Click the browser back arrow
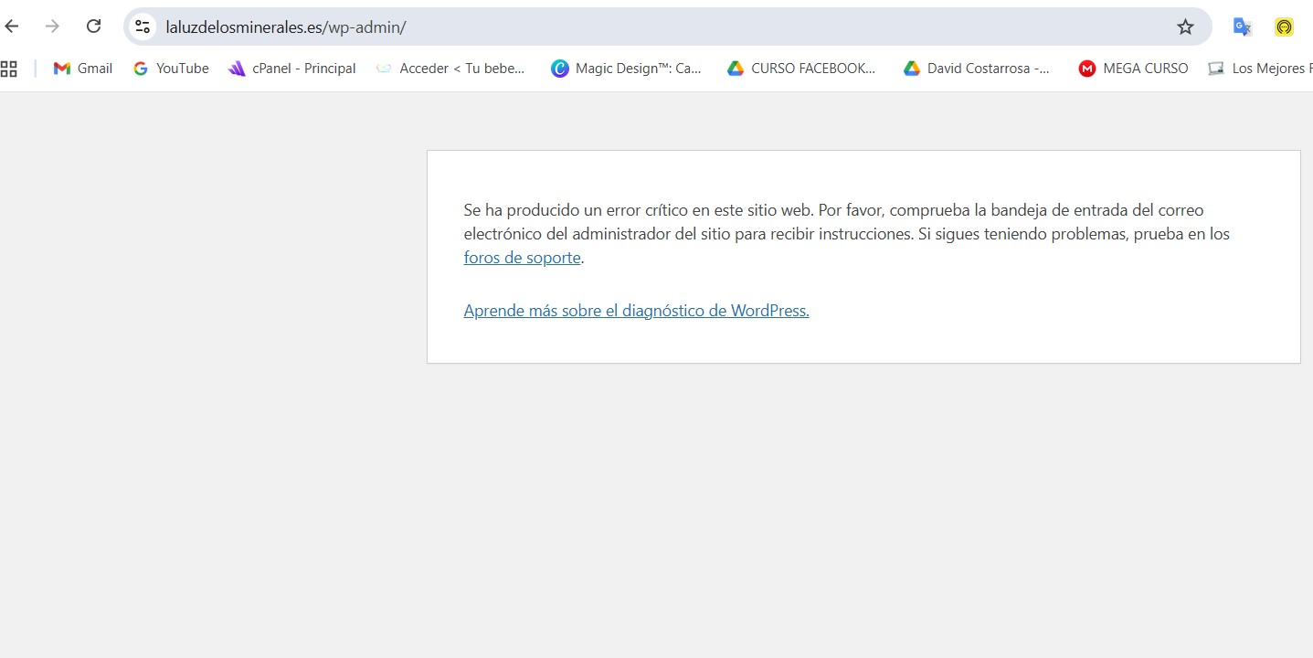This screenshot has height=658, width=1313. click(12, 27)
